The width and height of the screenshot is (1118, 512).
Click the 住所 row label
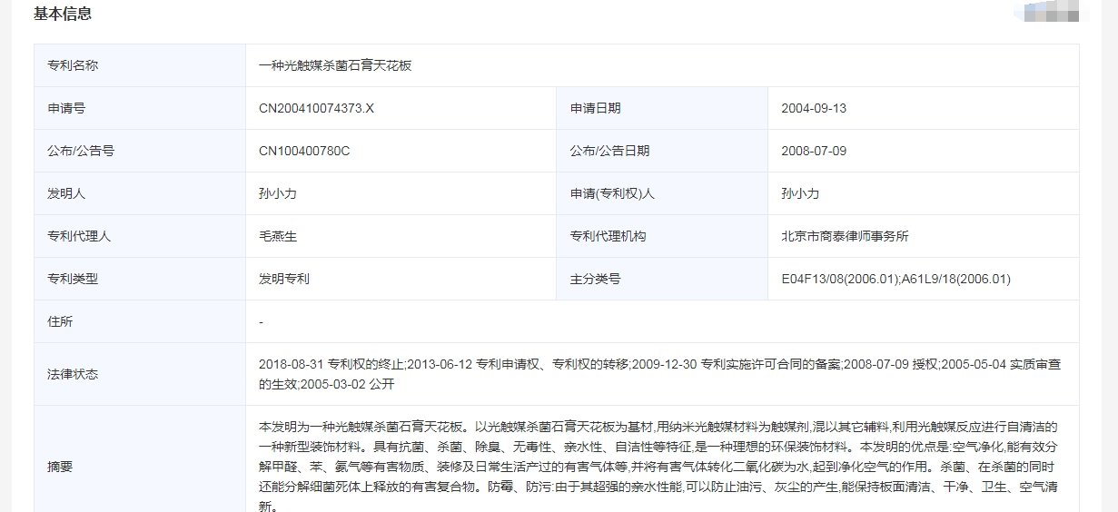click(x=60, y=321)
